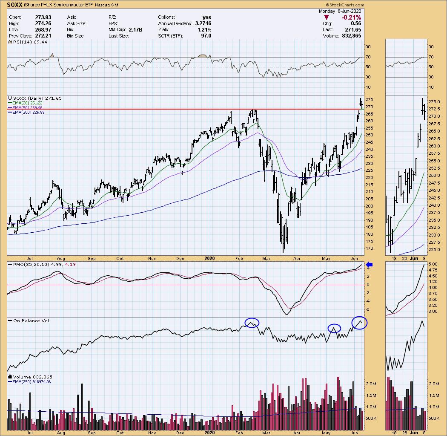Viewport: 447px width, 436px height.
Task: Click the RSI(14) 69.44 label
Action: (30, 42)
